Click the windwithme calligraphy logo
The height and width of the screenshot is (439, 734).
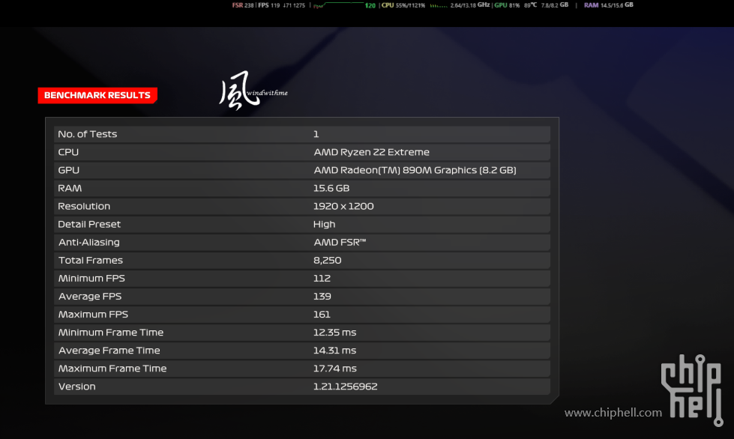[247, 95]
